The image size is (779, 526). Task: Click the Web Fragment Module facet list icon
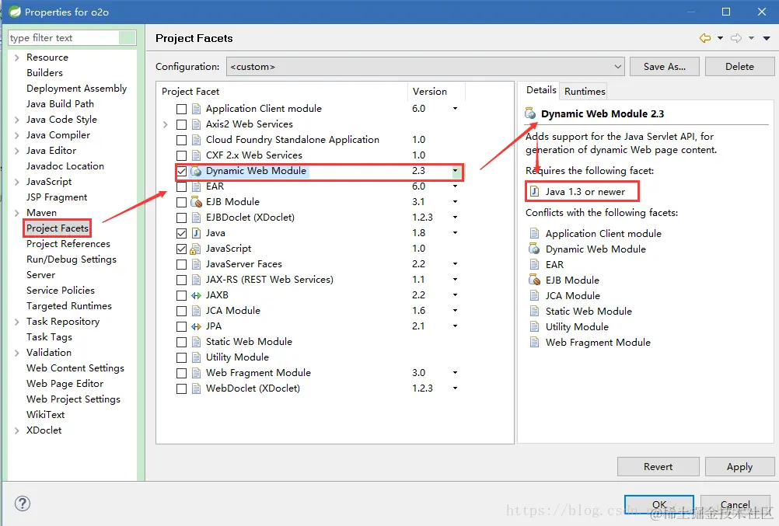point(196,373)
